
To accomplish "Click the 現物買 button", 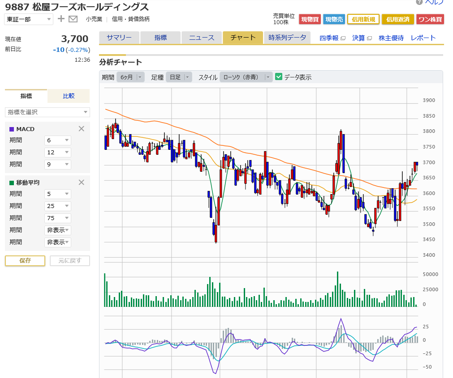I will [310, 19].
